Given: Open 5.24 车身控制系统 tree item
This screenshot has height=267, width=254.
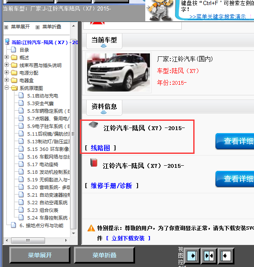Looking at the screenshot, I should (48, 218).
